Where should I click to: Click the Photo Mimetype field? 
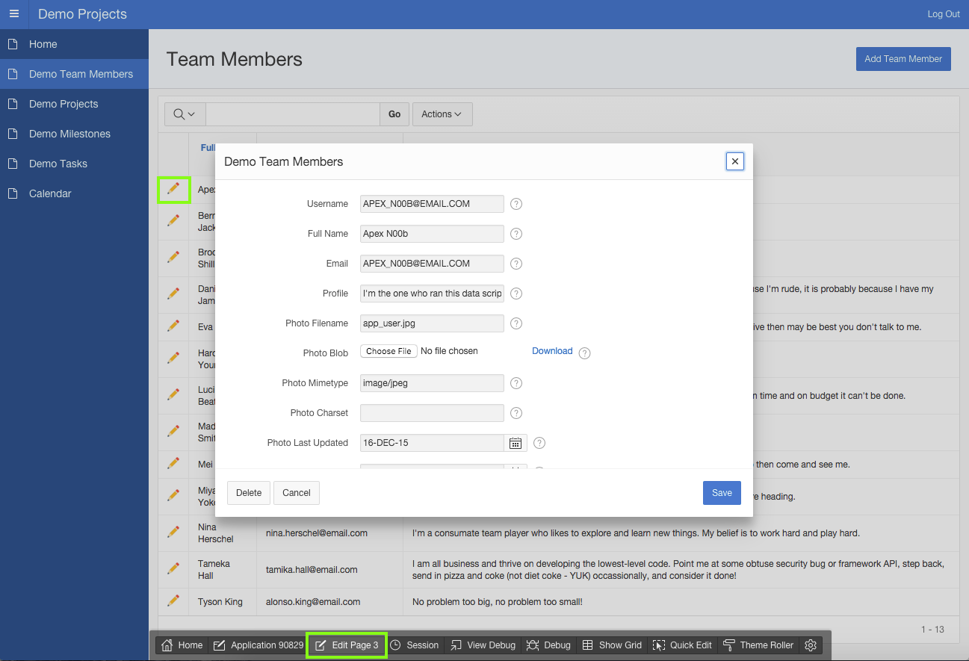pos(432,383)
